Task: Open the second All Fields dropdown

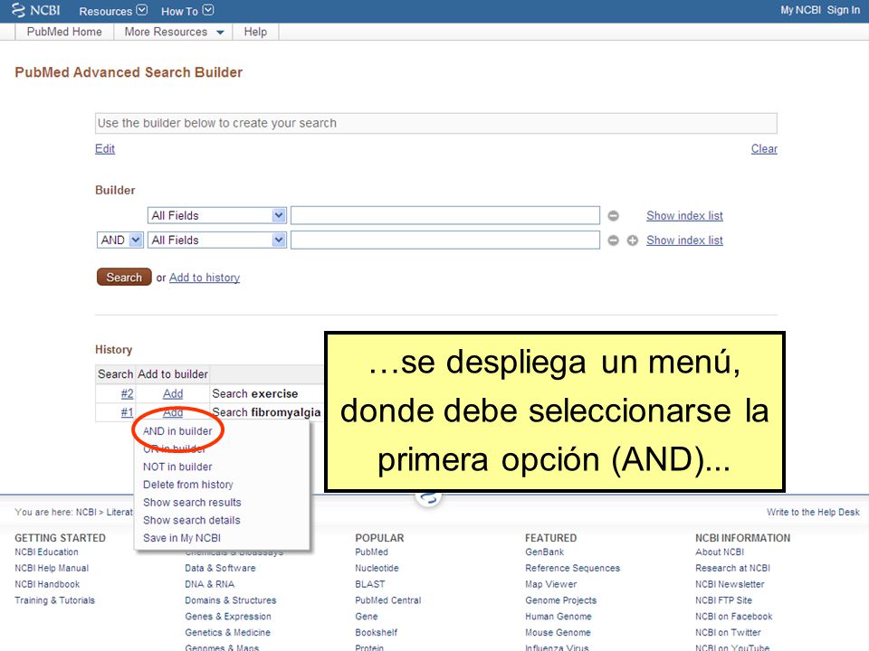Action: [216, 240]
